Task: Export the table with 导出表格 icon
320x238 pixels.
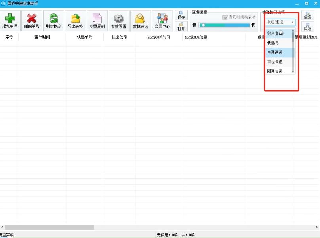Action: tap(75, 21)
